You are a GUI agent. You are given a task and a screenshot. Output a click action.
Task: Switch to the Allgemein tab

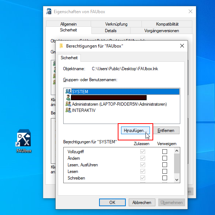coord(68,24)
